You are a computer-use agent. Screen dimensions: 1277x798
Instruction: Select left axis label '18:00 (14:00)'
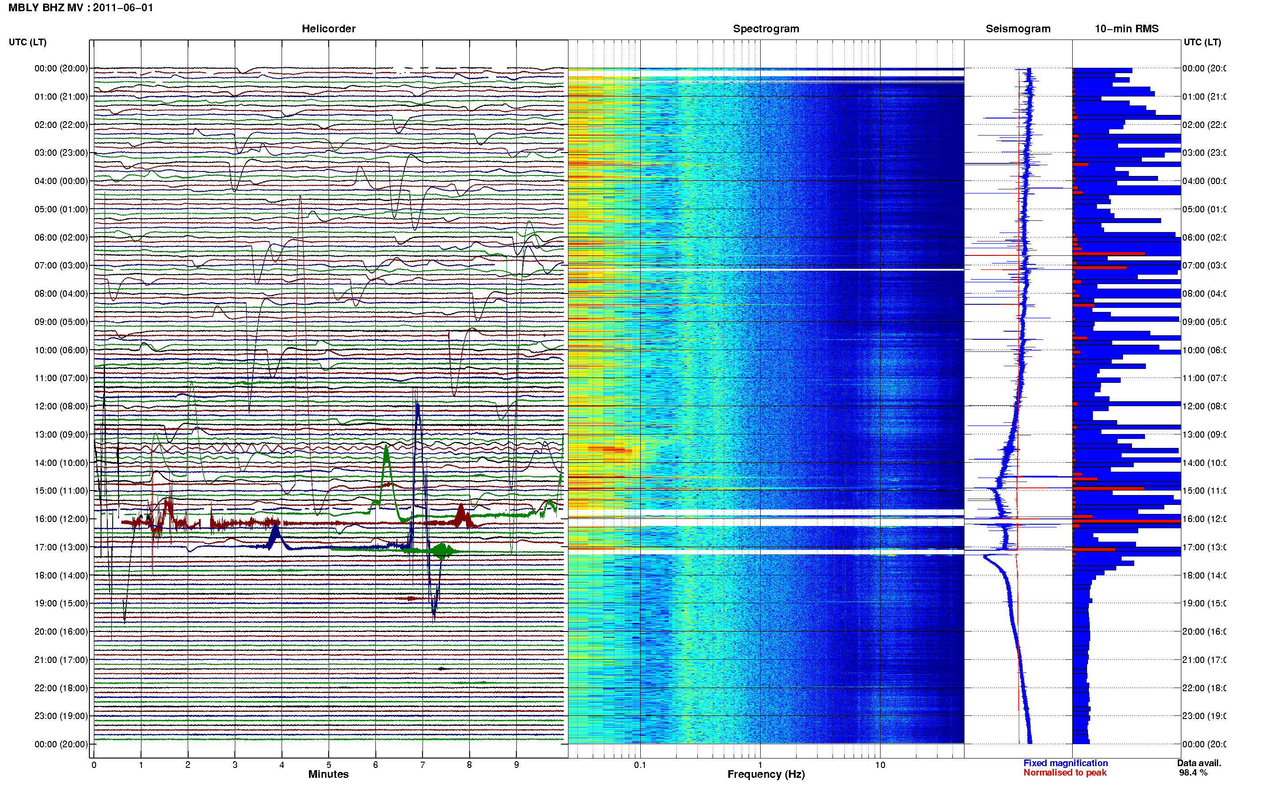tap(61, 575)
